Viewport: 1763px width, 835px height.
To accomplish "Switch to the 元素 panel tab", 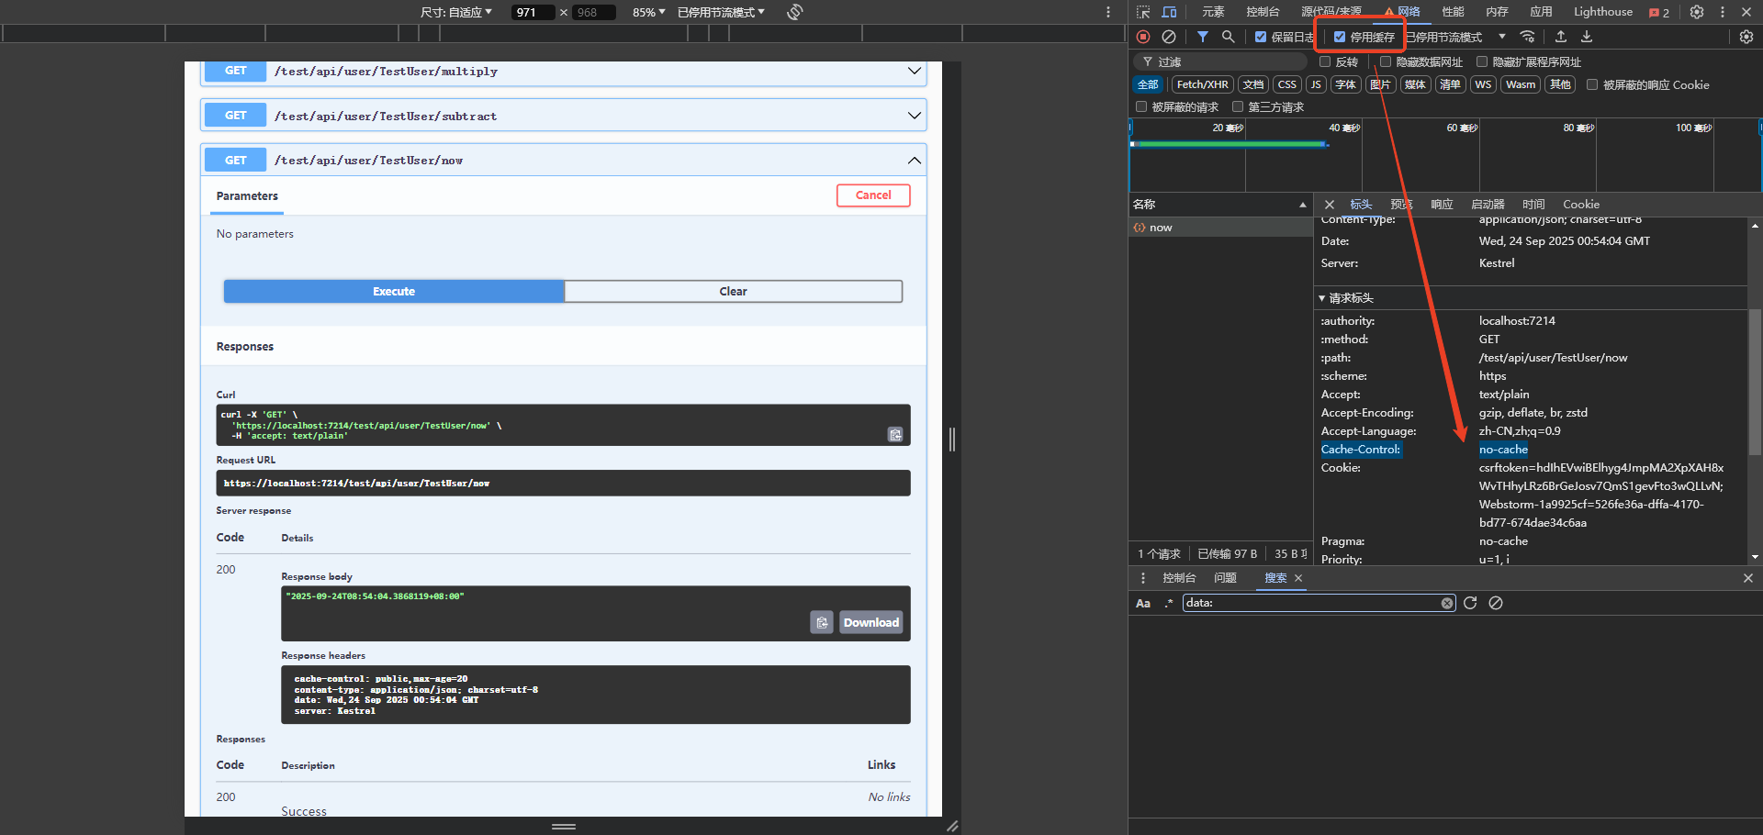I will (1214, 12).
